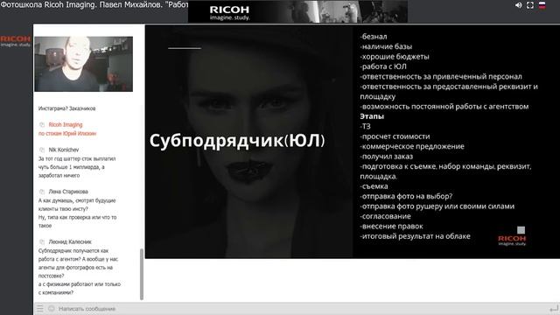
Task: Click the slide heading Субподрядчик(ЮЛ)
Action: point(237,141)
